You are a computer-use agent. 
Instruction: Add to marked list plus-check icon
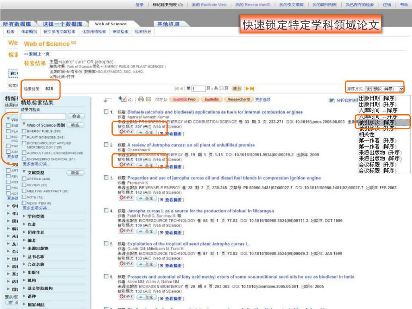(x=122, y=99)
